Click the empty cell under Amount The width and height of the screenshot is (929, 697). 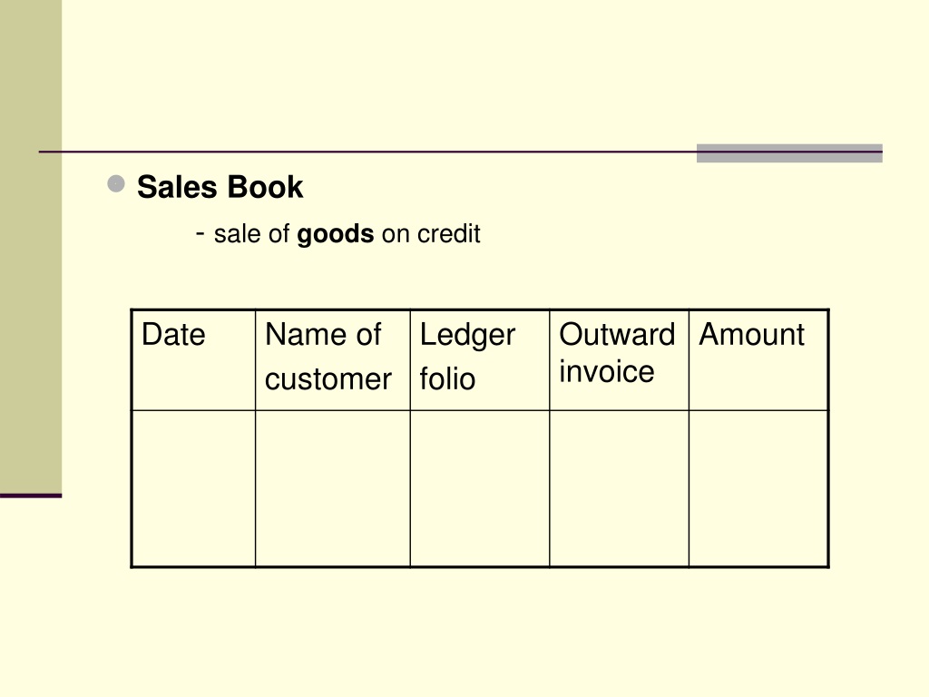758,488
